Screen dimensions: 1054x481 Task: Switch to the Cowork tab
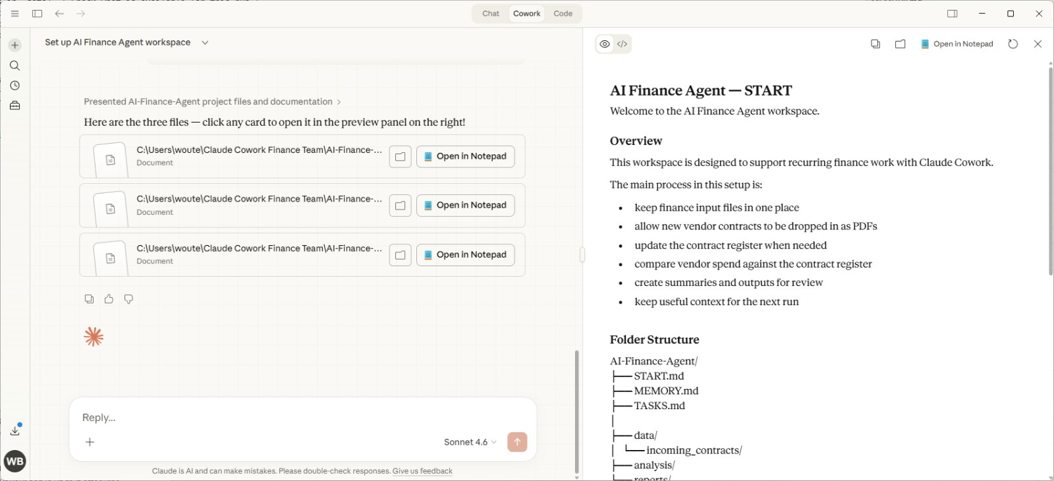tap(527, 13)
